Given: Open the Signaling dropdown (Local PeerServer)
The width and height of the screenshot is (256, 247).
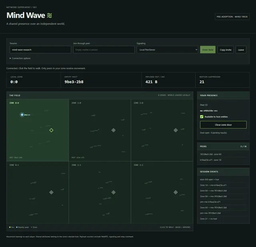Looking at the screenshot, I should [167, 50].
